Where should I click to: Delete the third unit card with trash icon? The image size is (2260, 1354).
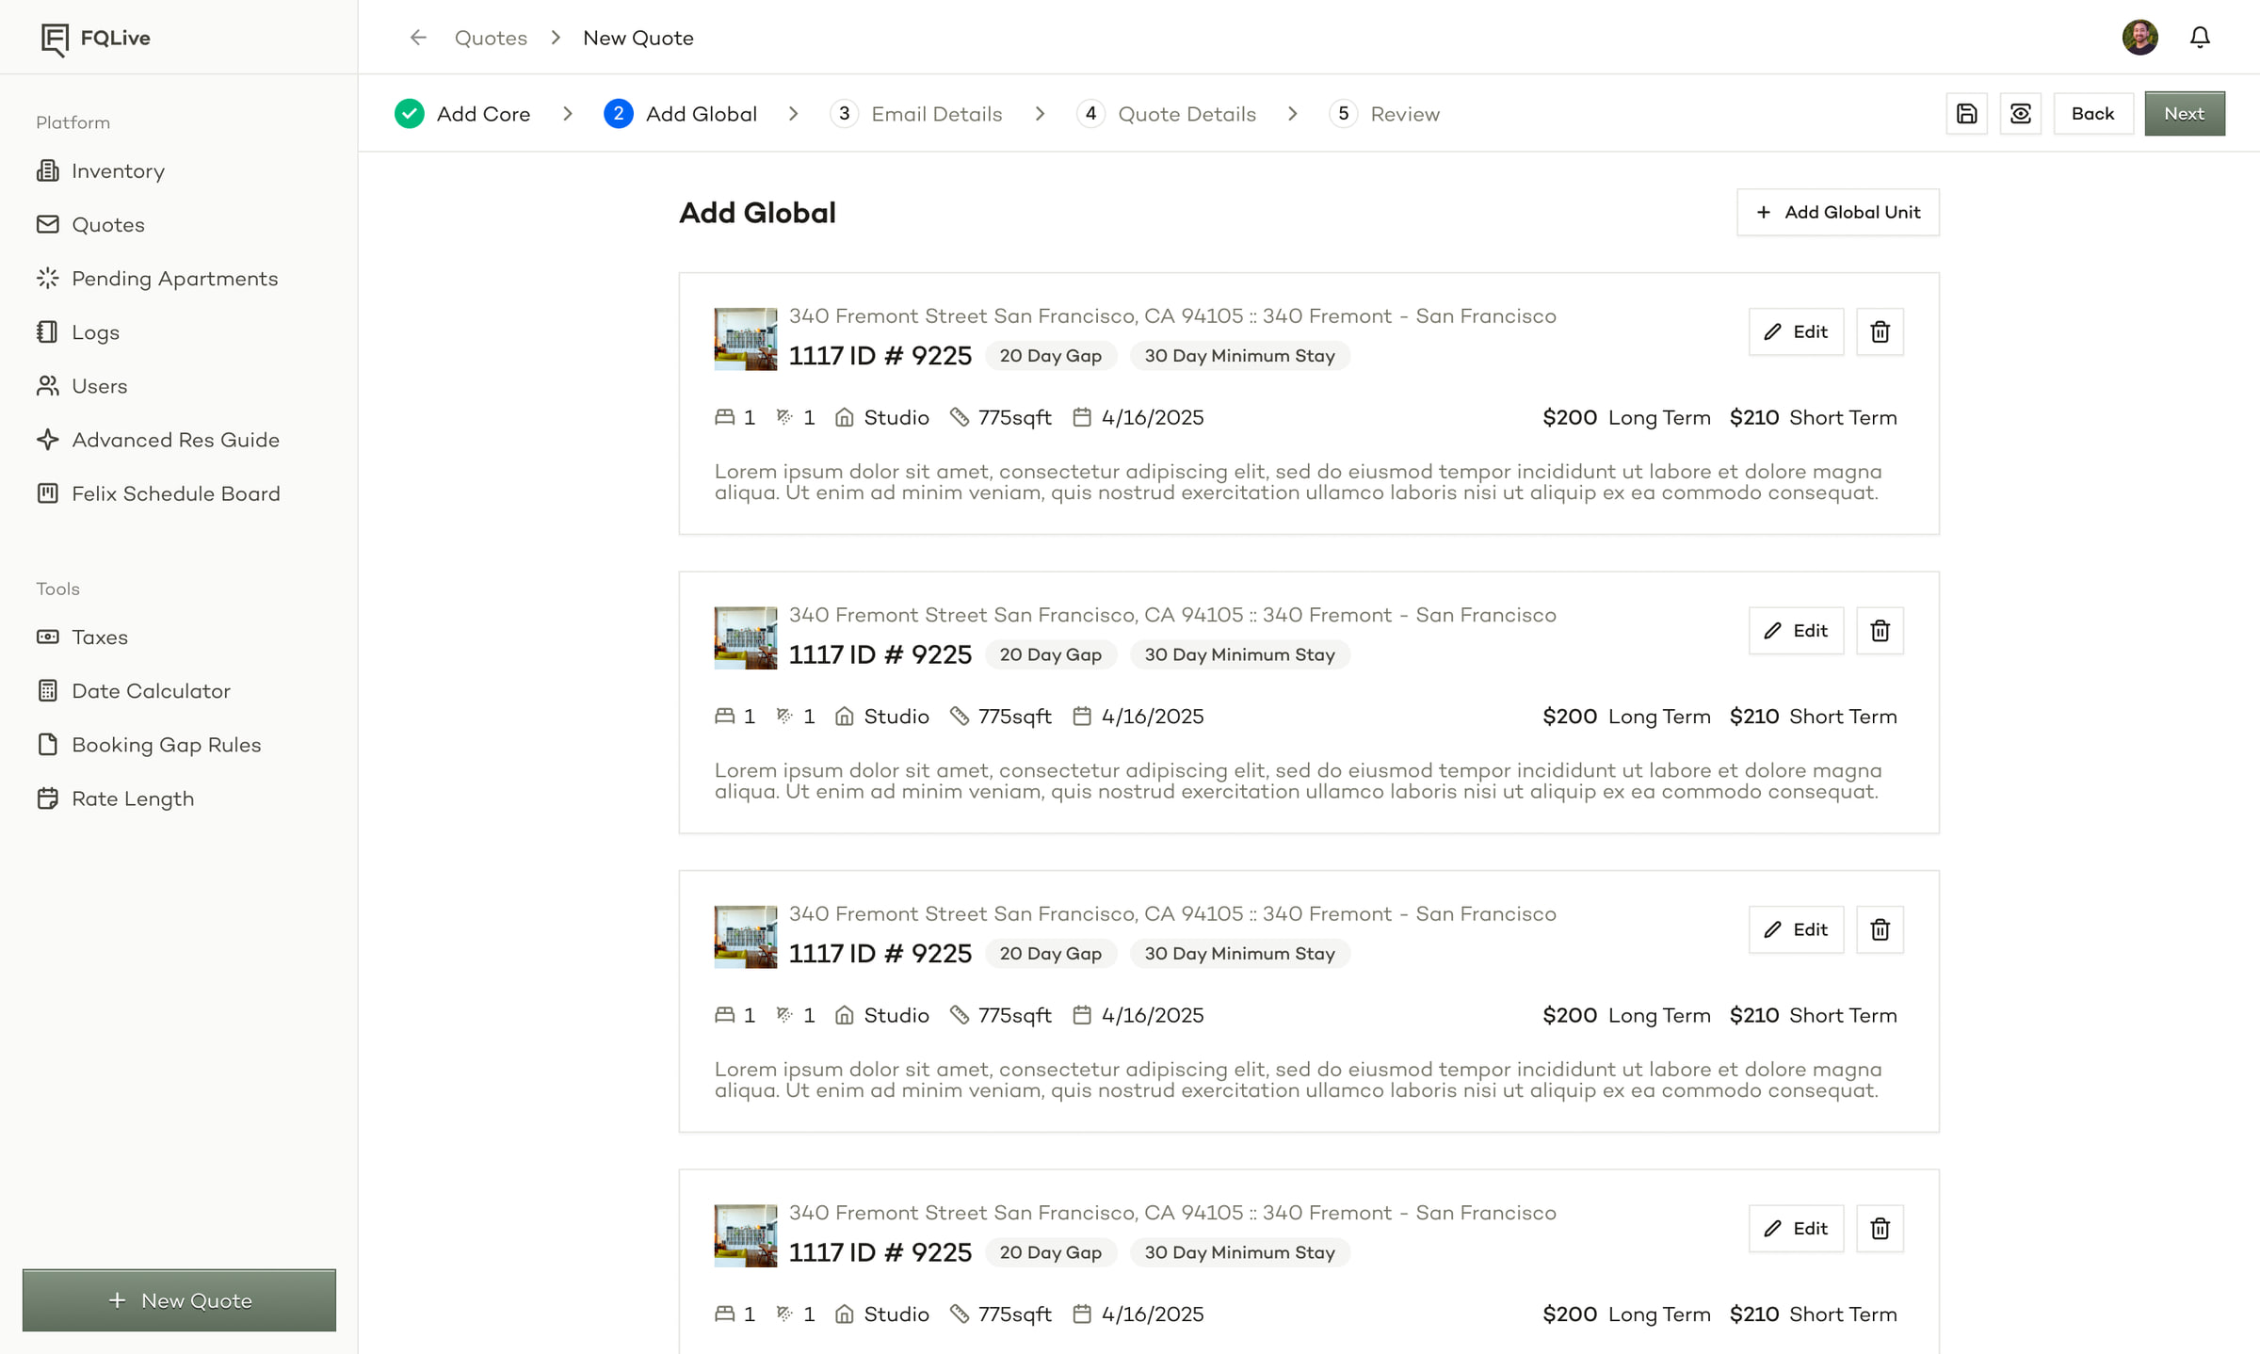[1880, 929]
